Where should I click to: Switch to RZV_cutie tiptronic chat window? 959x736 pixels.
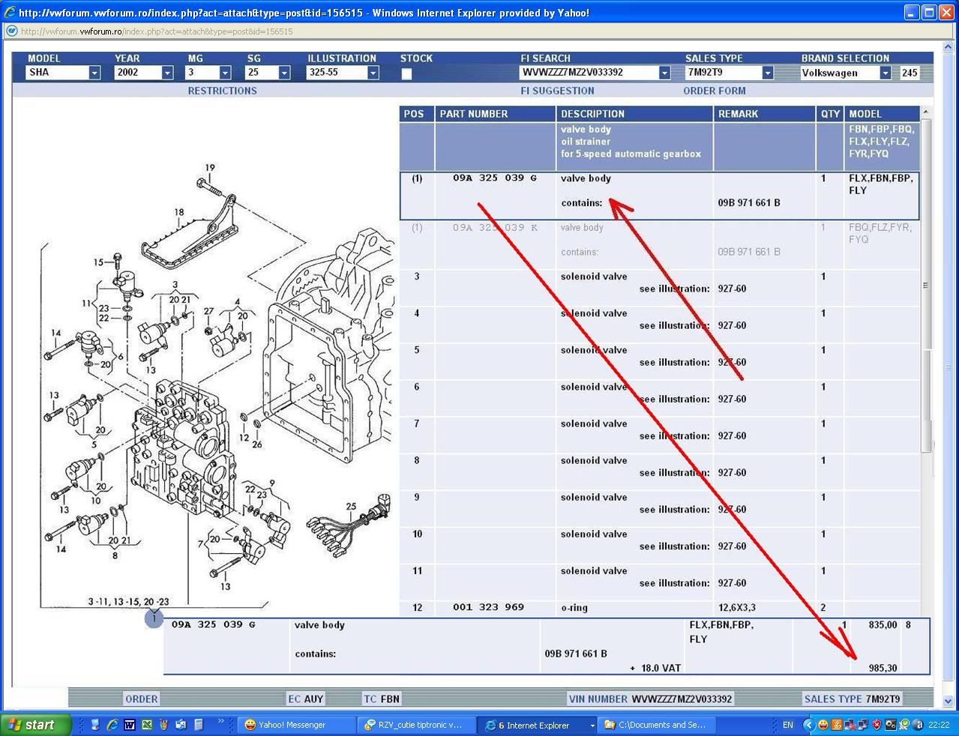tap(416, 725)
